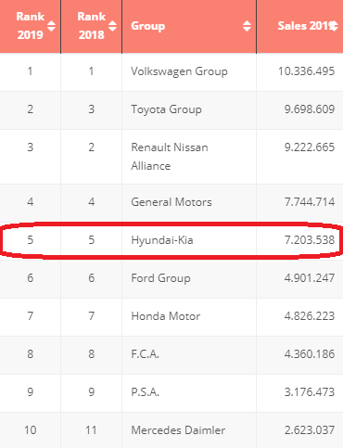Sort by Group column arrows
343x448 pixels.
(x=247, y=26)
